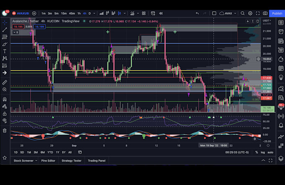The width and height of the screenshot is (285, 185).
Task: Toggle log scale on price axis
Action: pos(263,152)
